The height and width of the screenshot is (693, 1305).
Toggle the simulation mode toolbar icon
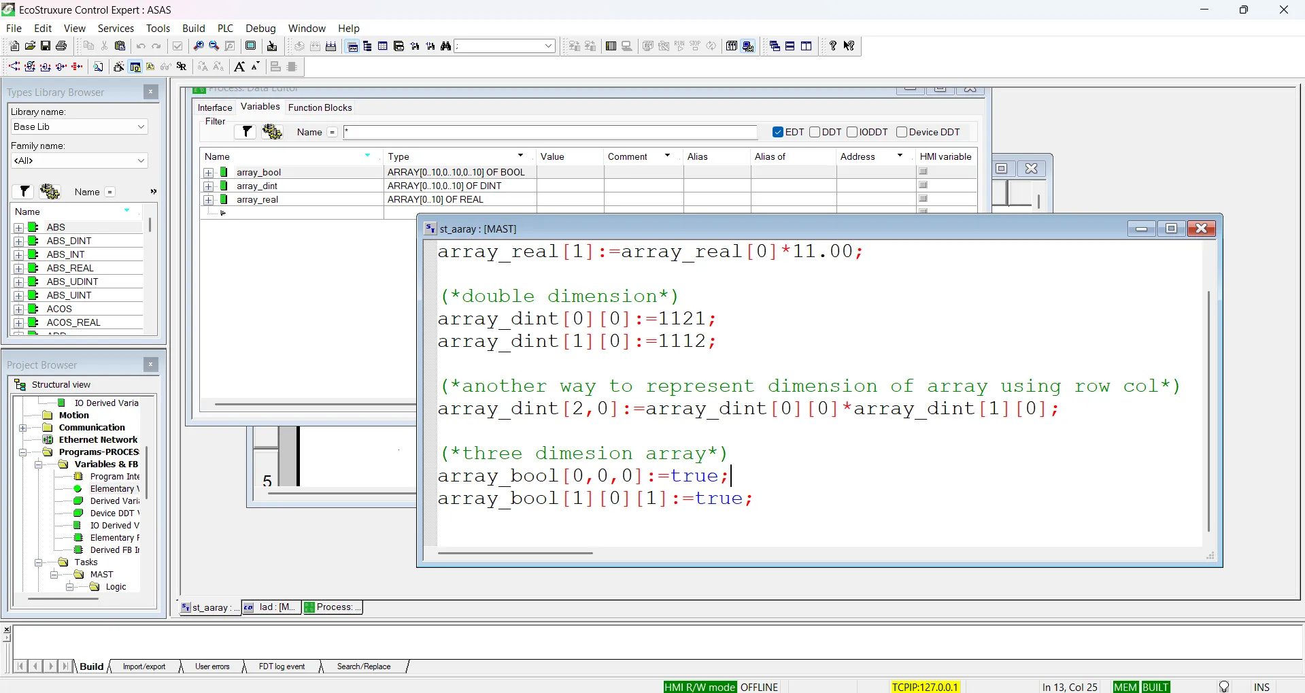tap(748, 46)
